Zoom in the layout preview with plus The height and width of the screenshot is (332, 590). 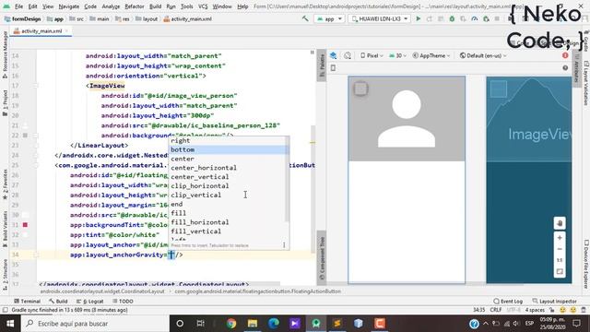point(560,238)
